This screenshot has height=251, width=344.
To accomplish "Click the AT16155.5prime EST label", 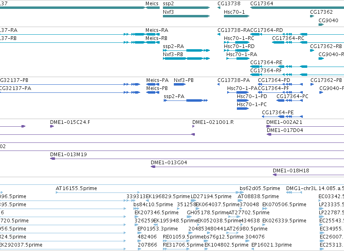I will tap(76, 188).
